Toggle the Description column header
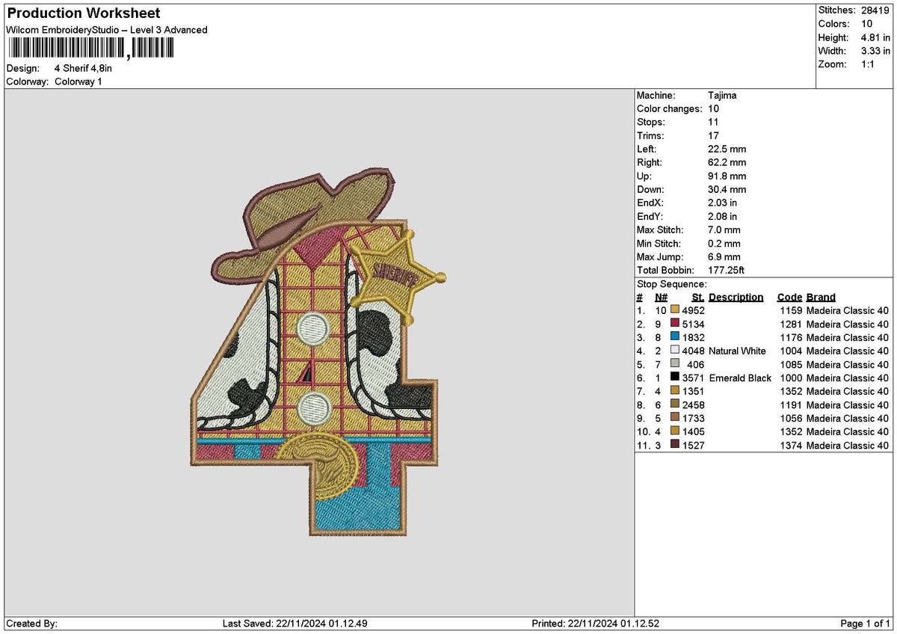Viewport: 897px width, 634px height. 736,297
